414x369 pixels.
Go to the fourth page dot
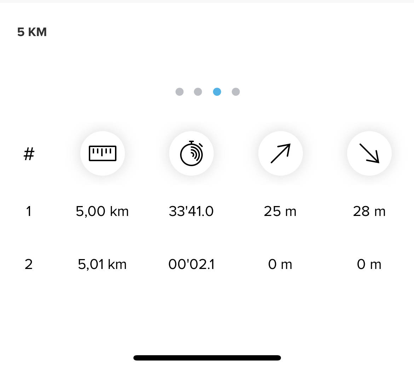[236, 92]
